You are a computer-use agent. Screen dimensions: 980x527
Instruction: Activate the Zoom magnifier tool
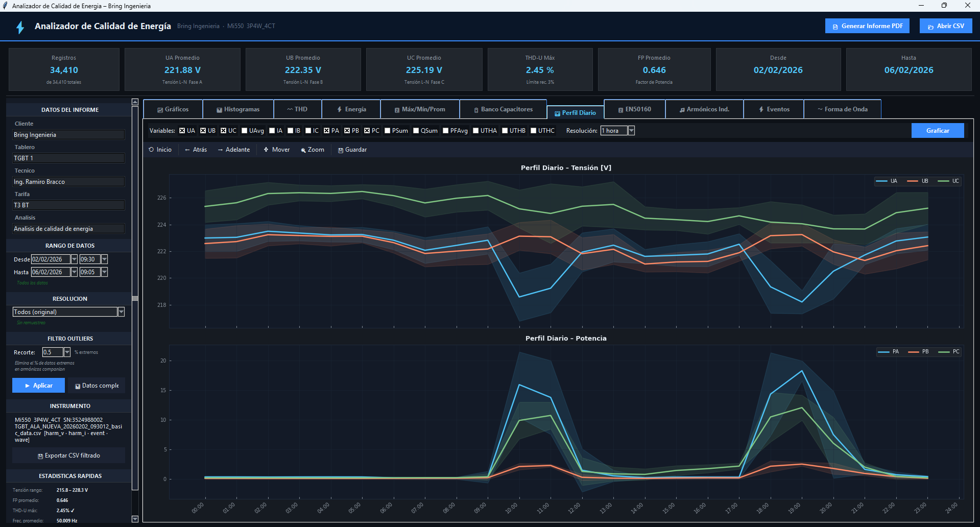pyautogui.click(x=312, y=150)
